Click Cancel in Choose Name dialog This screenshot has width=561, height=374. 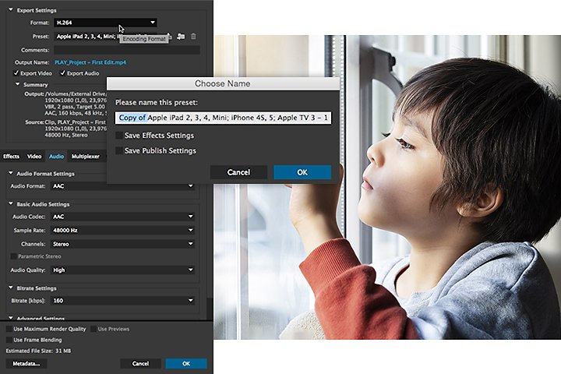click(x=238, y=172)
